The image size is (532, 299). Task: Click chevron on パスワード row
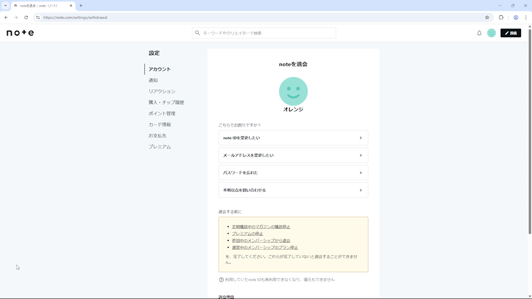pos(361,173)
